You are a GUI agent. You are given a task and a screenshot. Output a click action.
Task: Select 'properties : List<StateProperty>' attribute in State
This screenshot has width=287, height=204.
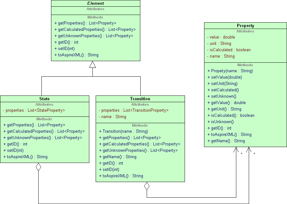tap(34, 110)
